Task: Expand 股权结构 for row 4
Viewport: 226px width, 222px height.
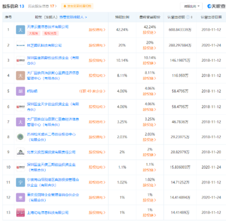Action: [97, 75]
